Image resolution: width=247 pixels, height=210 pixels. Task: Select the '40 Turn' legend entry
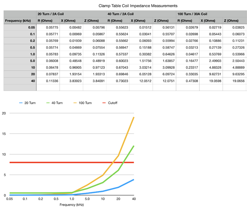(x=55, y=103)
